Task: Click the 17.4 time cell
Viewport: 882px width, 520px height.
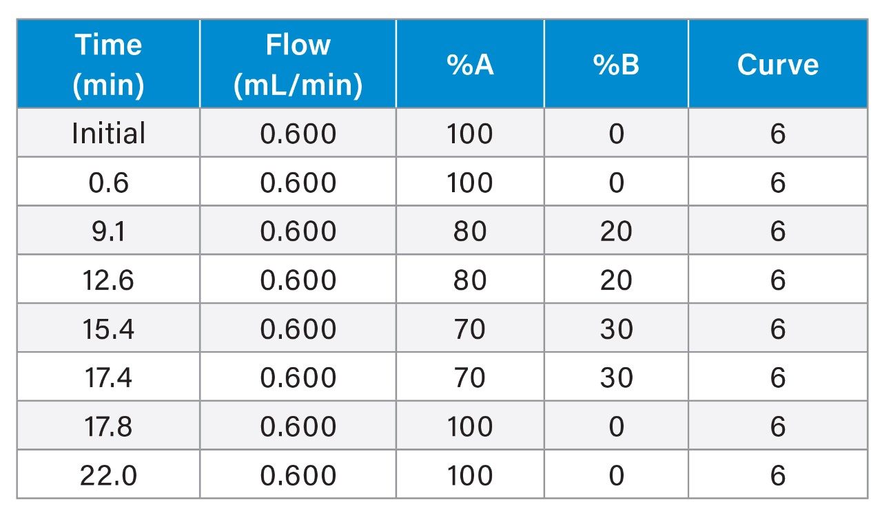Action: [108, 377]
